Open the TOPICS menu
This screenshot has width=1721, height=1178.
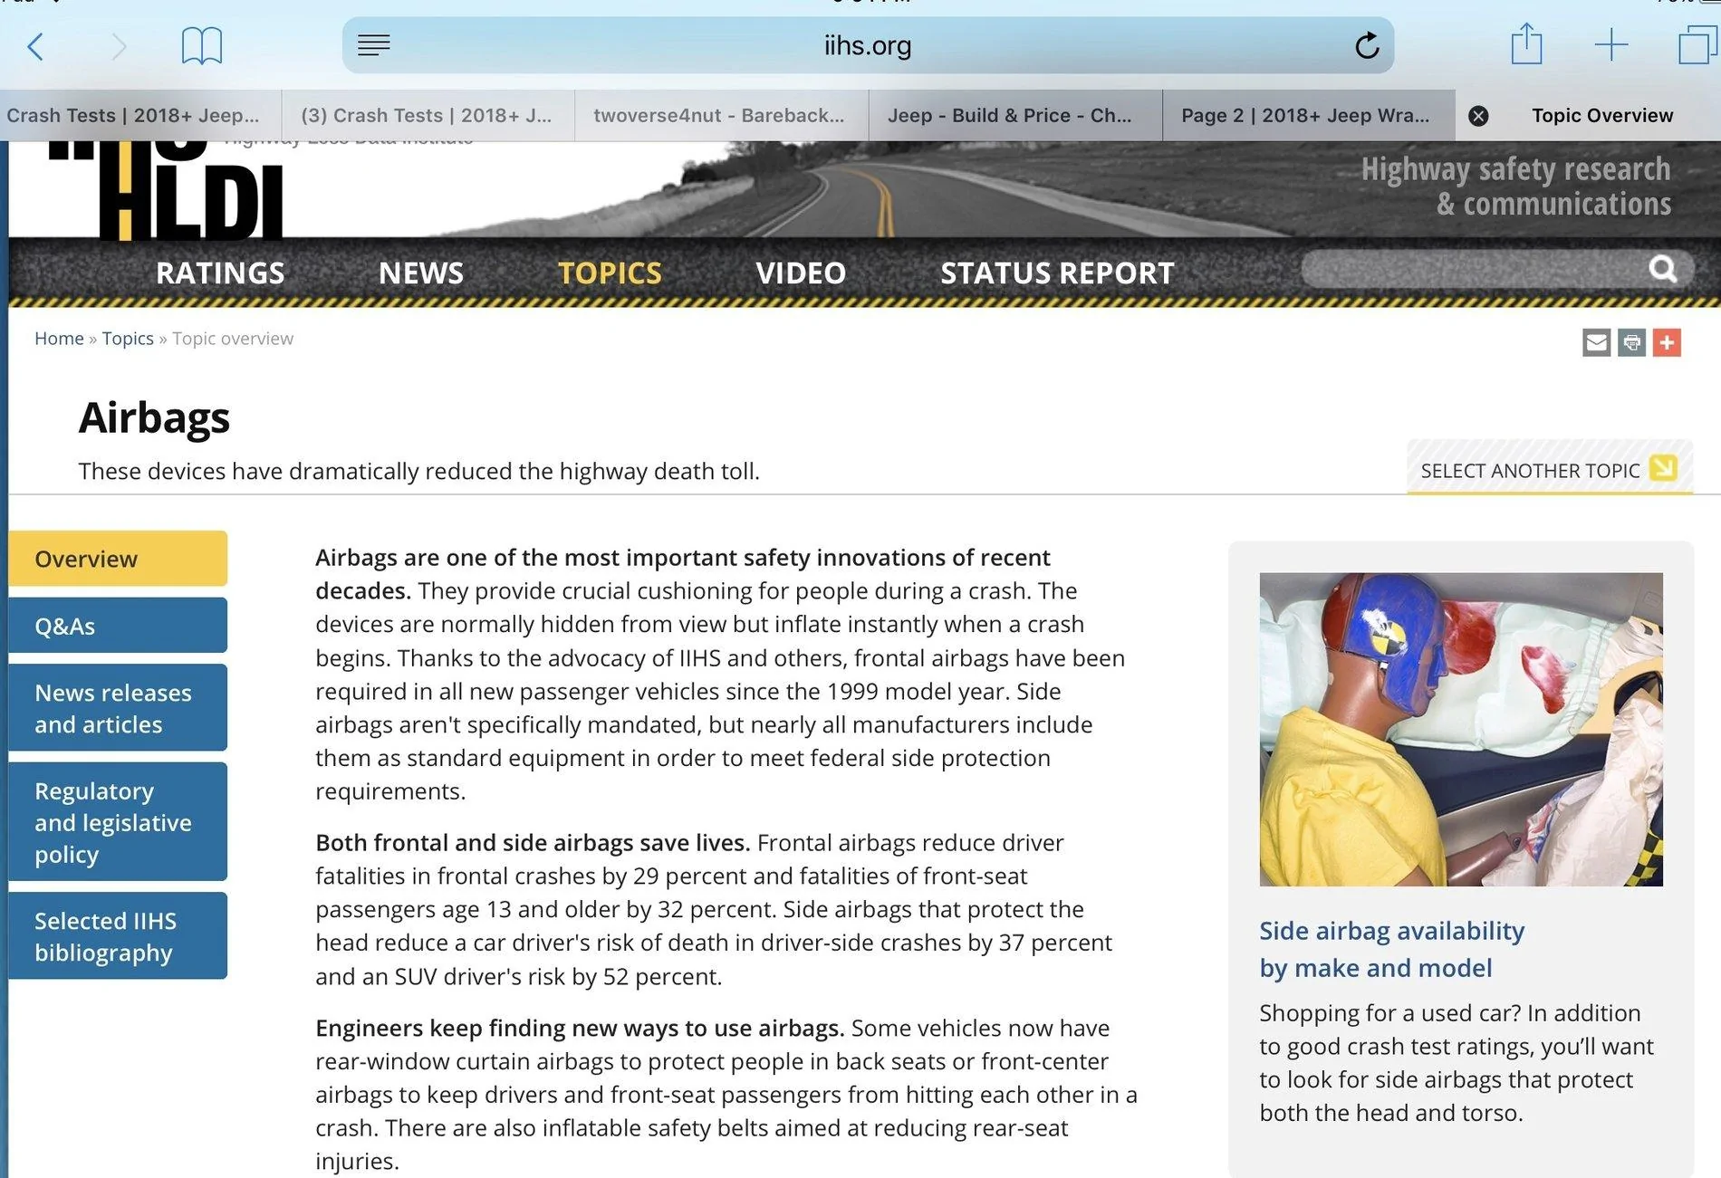(610, 273)
